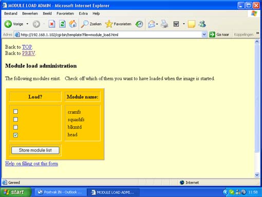Screen dimensions: 262x197
Task: Follow the PREV link
Action: pyautogui.click(x=28, y=53)
